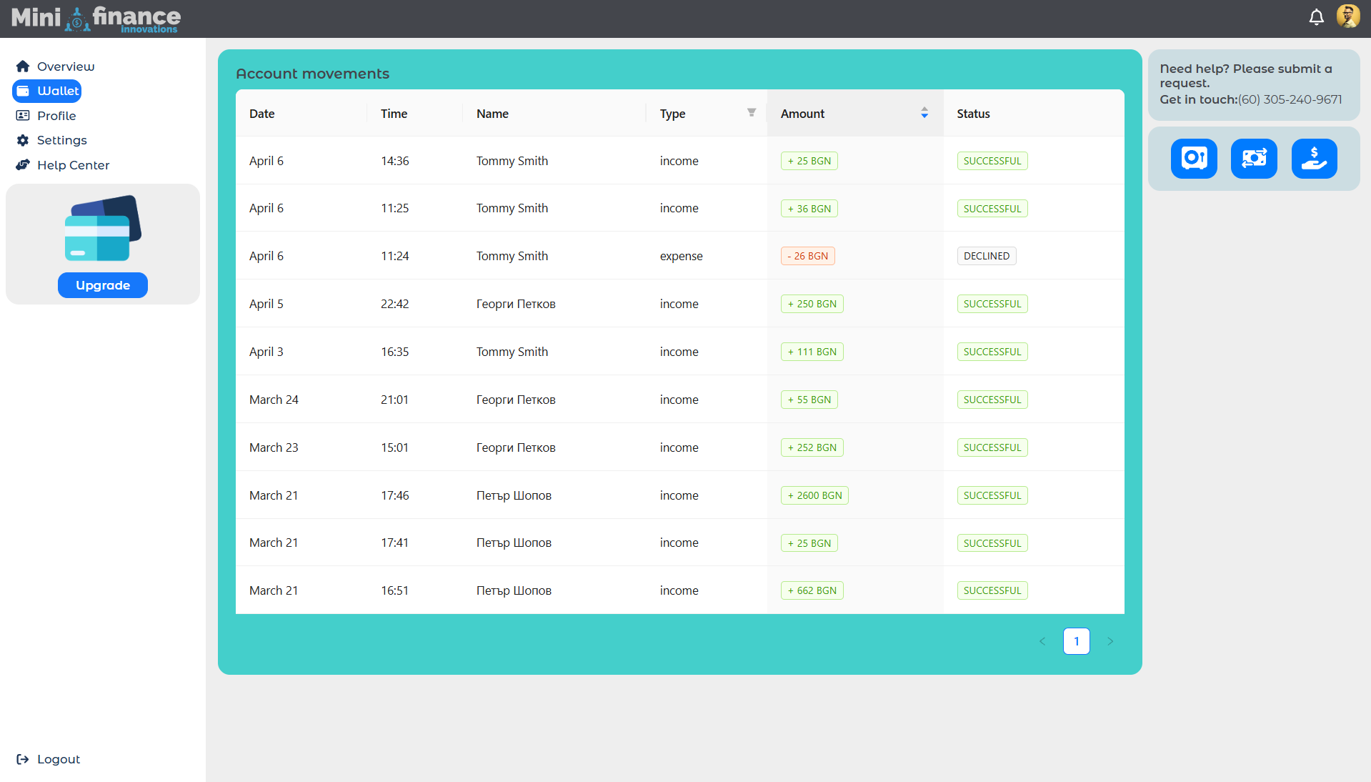The image size is (1371, 782).
Task: Click the - 26 BGN expense tag
Action: 807,256
